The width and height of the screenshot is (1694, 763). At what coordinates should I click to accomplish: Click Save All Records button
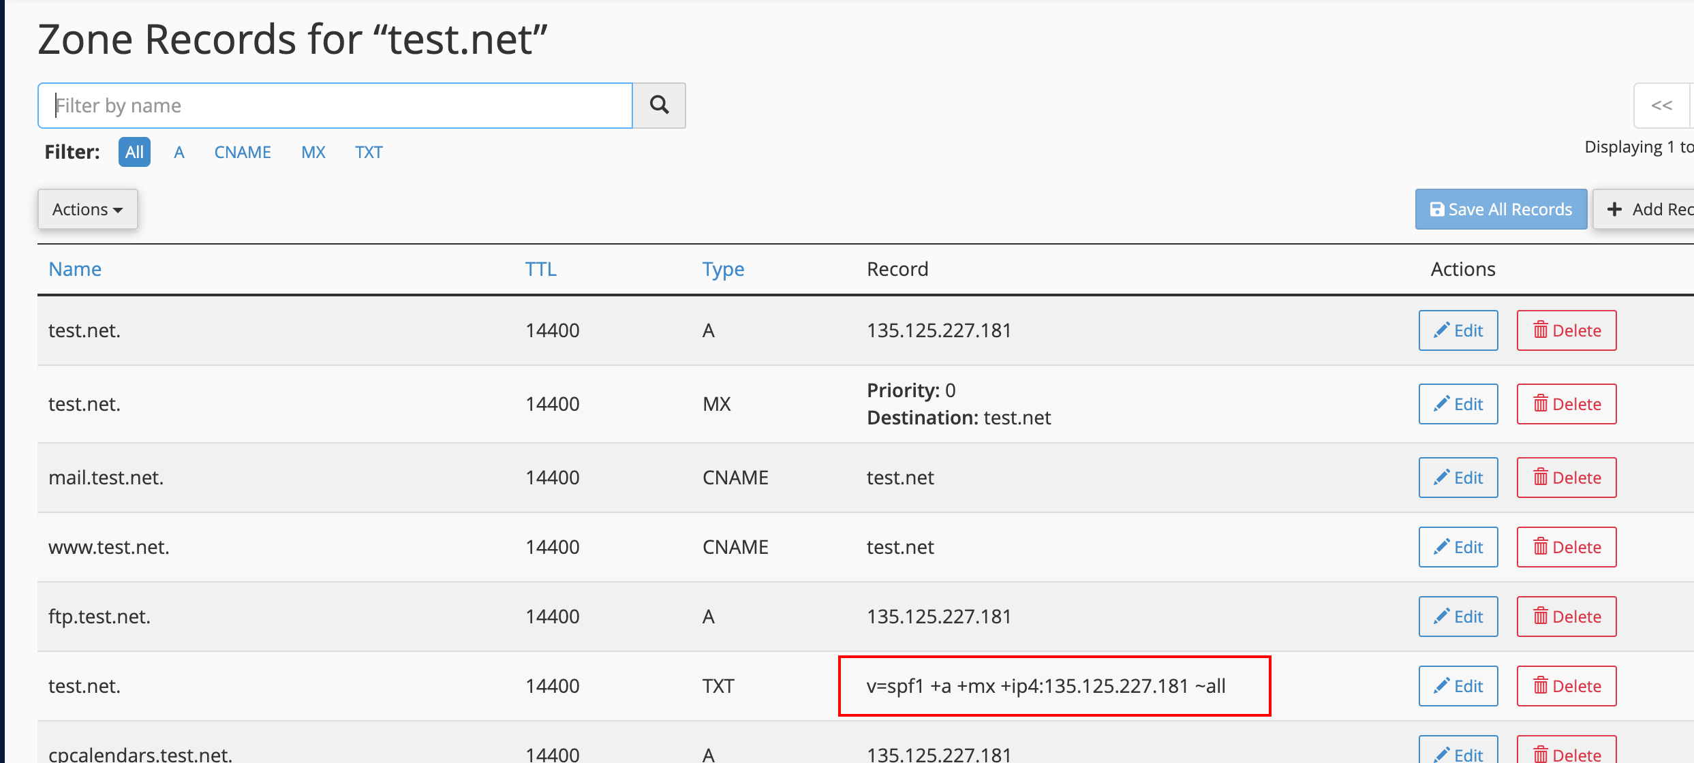(x=1500, y=209)
